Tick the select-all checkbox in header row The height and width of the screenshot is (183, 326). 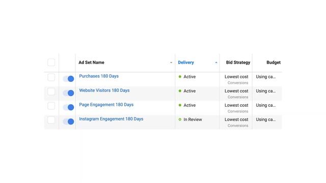(x=51, y=62)
